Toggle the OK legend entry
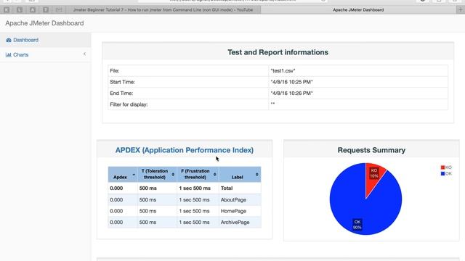The image size is (465, 261). coord(446,174)
